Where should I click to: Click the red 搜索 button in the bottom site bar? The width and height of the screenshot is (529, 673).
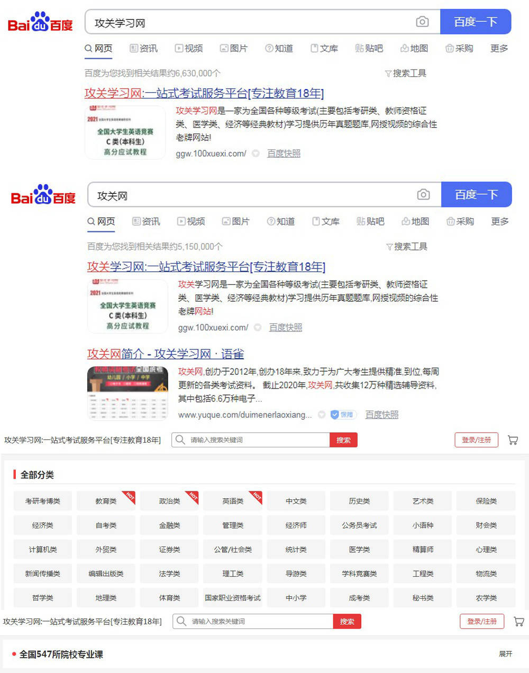click(347, 622)
